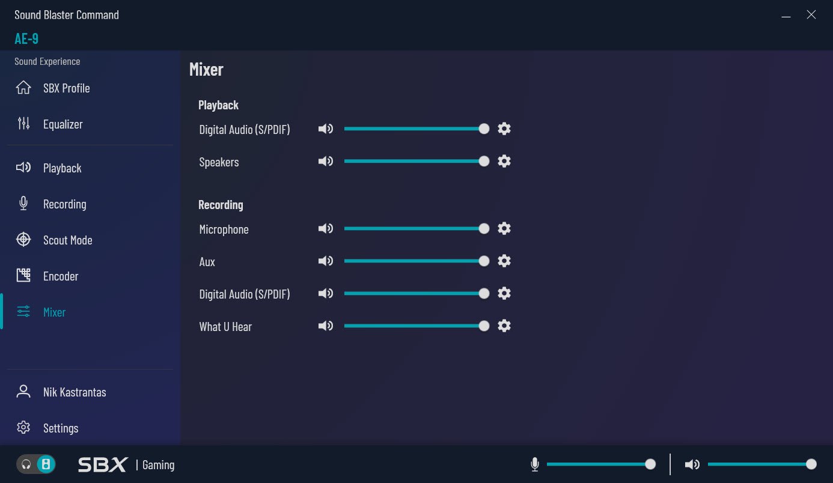The height and width of the screenshot is (483, 833).
Task: Click the Playback section heading in Mixer
Action: pyautogui.click(x=219, y=105)
